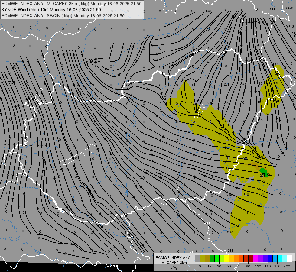Viewport: 296px width, 272px height.
Task: Click the map value 261
Action: [x=226, y=84]
